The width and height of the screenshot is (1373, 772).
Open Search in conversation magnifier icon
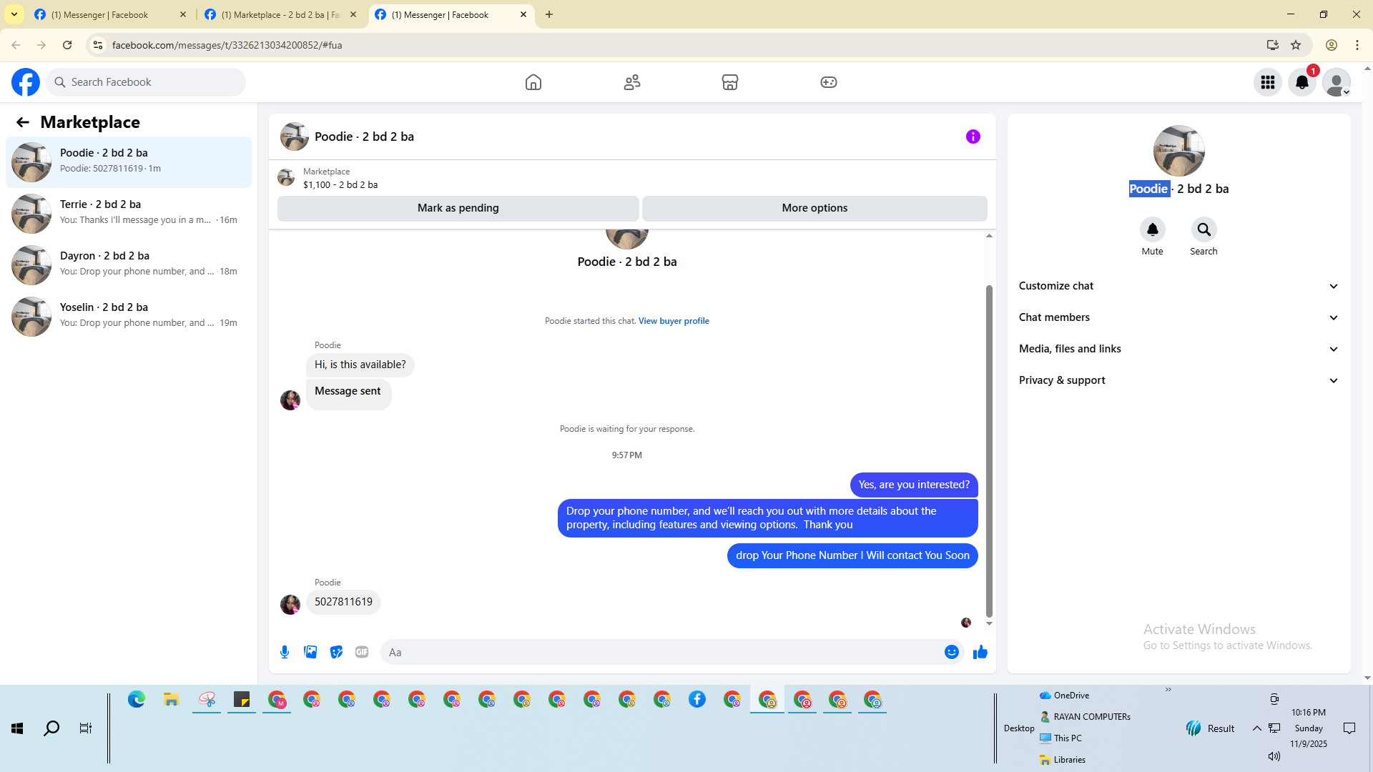tap(1204, 229)
